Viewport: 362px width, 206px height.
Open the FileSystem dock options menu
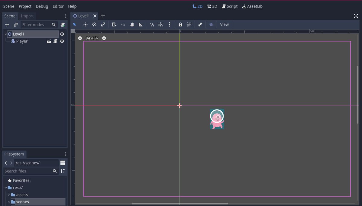click(65, 154)
